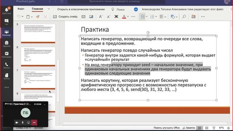Click АА coauthor avatar
233x131 pixels.
tap(136, 9)
